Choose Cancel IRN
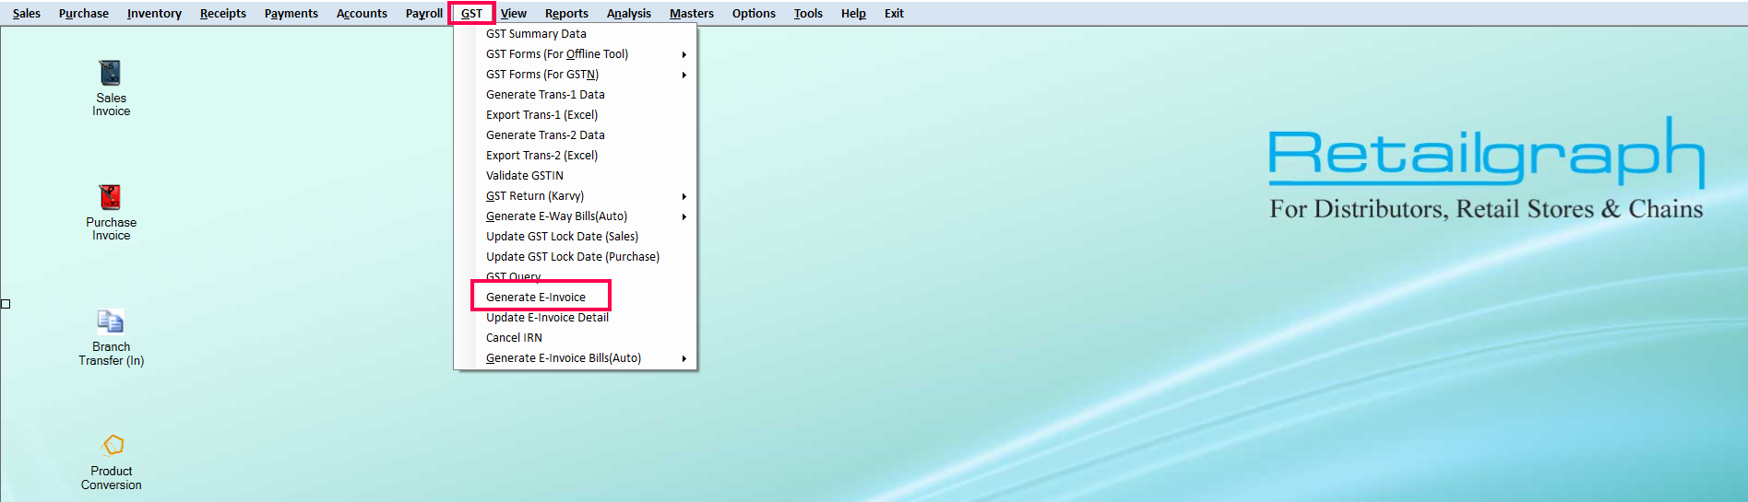 coord(575,338)
